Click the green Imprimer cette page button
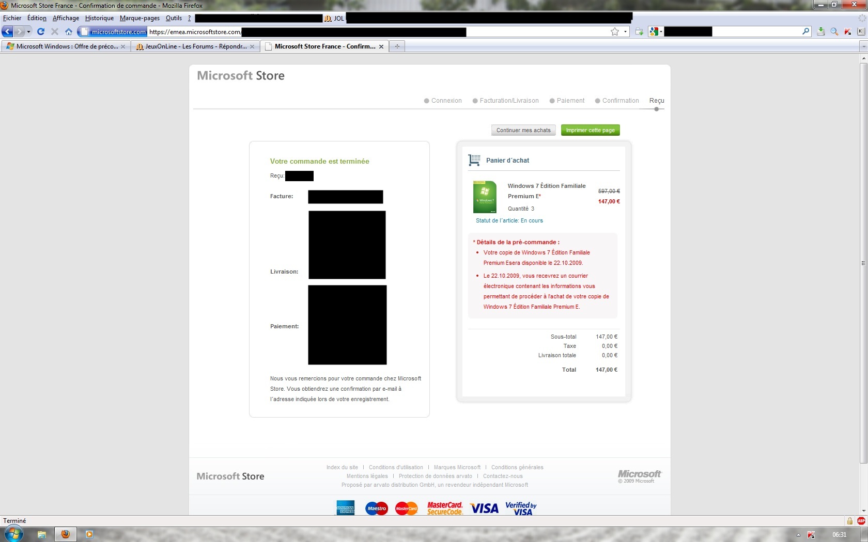The image size is (868, 542). tap(590, 130)
